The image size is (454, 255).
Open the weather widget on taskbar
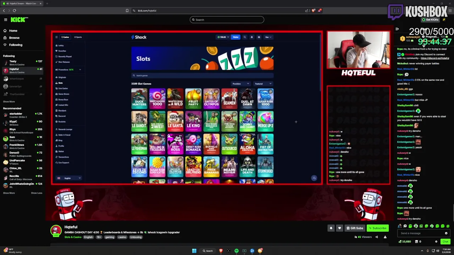tap(13, 251)
